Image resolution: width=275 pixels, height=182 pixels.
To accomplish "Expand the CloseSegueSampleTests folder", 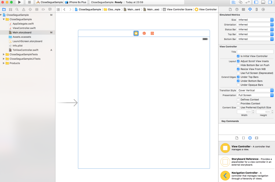I will tap(3, 54).
